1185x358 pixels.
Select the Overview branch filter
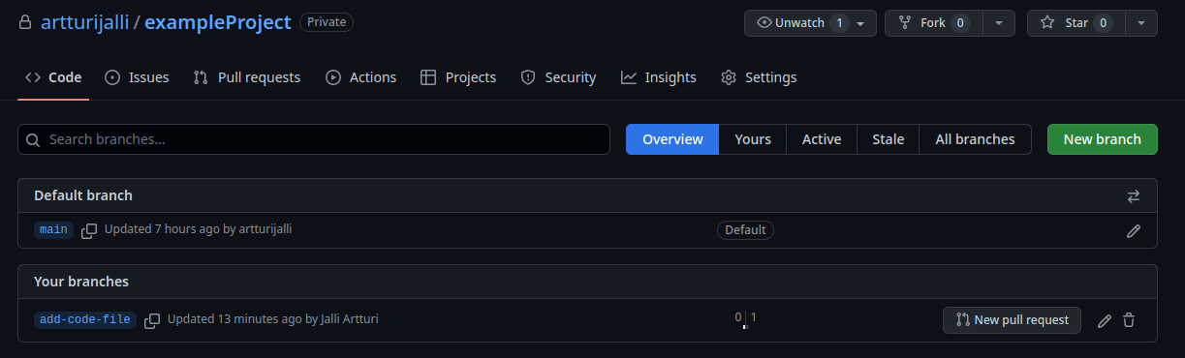[x=672, y=139]
